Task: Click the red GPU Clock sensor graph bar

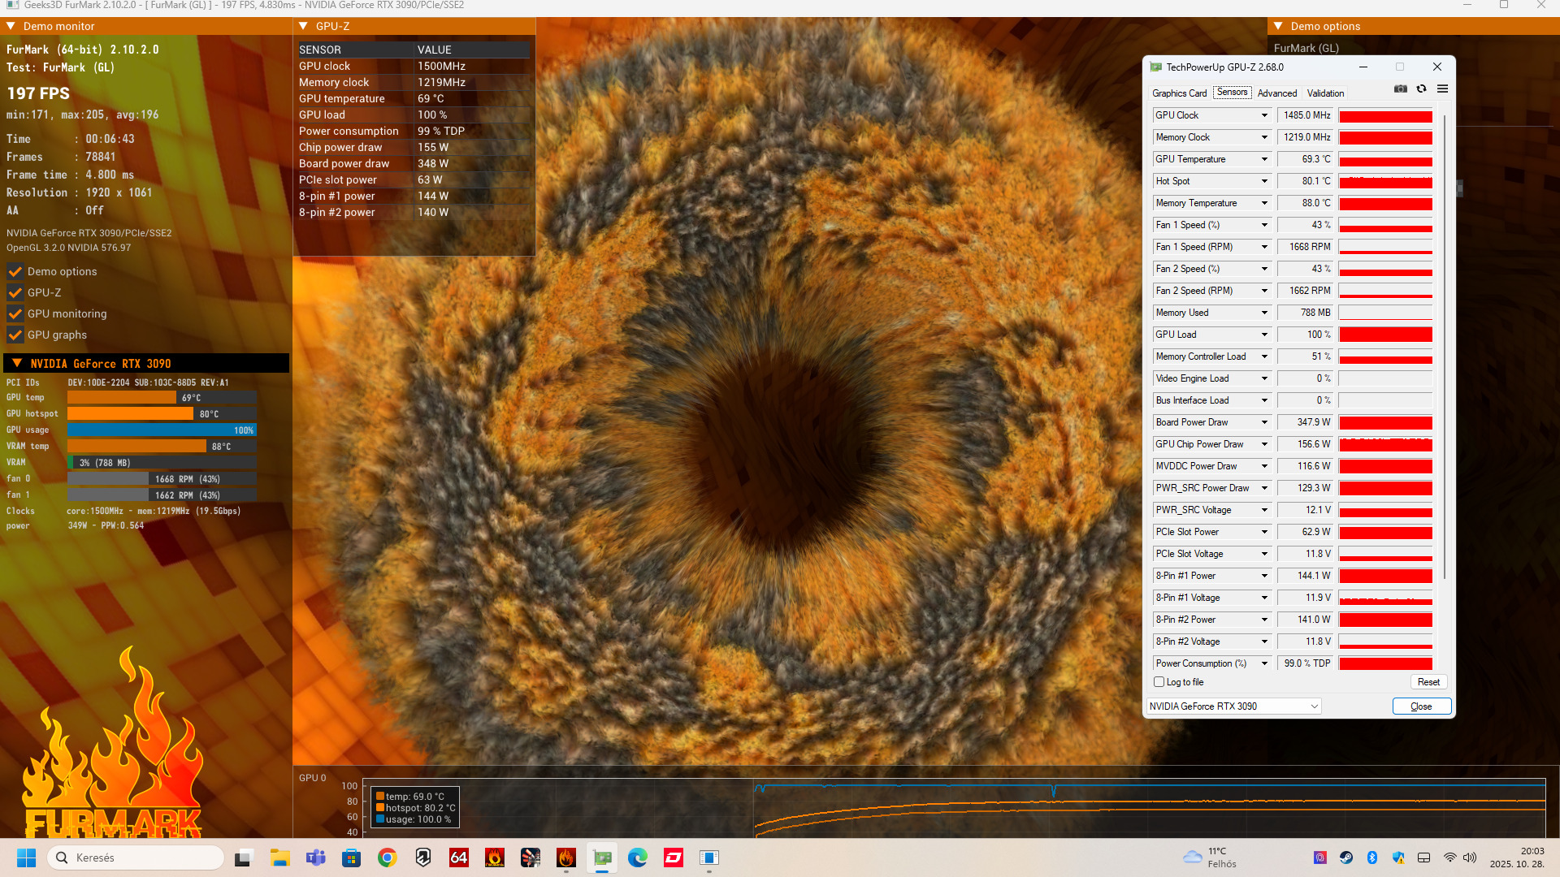Action: (1385, 116)
